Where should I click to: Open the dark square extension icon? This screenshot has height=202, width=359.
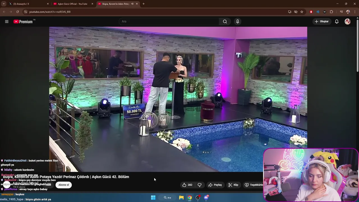pos(325,12)
